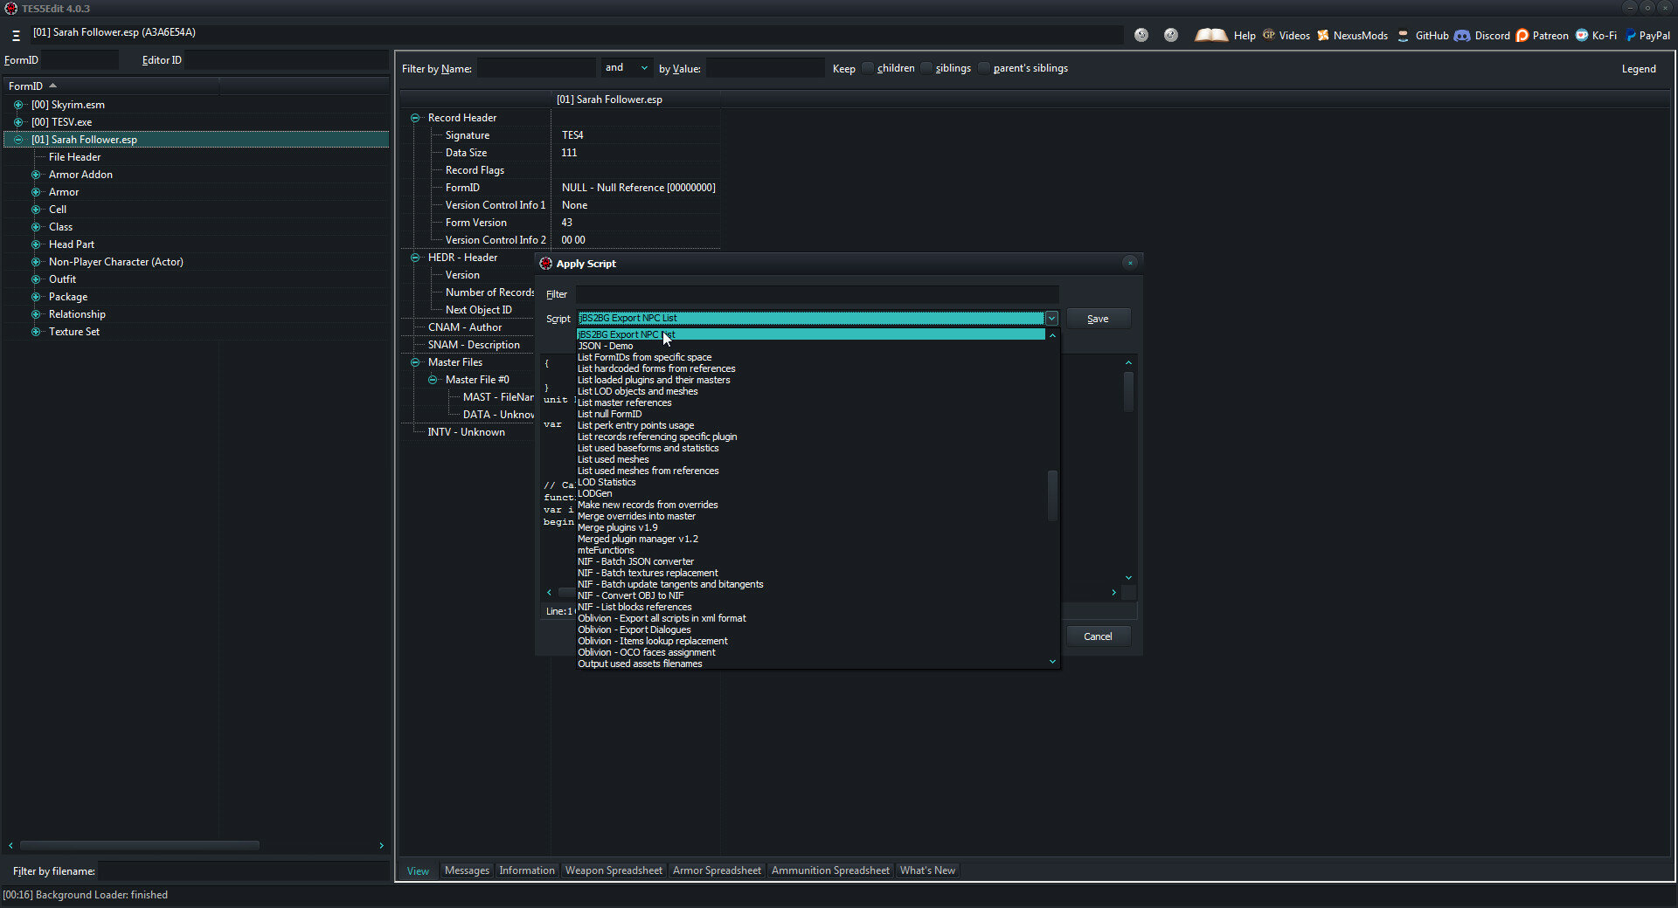Open the Patreon icon

pos(1522,36)
